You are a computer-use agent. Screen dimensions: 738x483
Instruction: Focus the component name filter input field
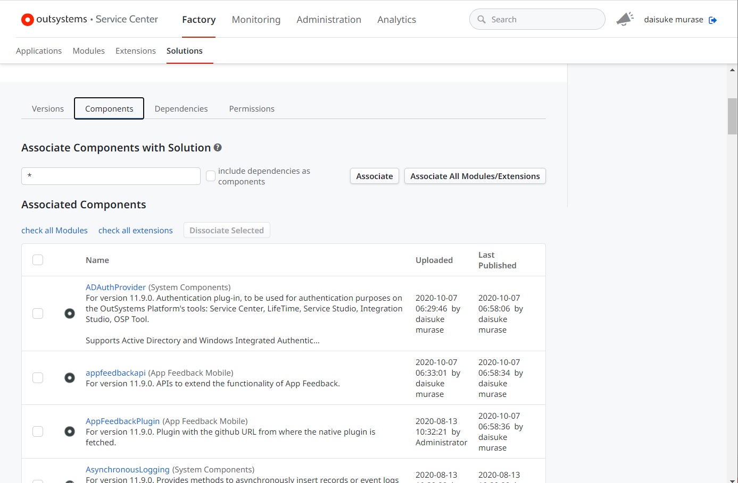(x=111, y=176)
